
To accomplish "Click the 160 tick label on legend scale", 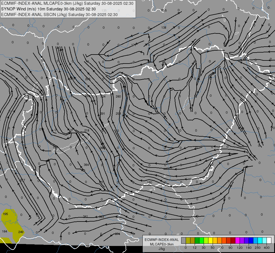I will pyautogui.click(x=249, y=248).
